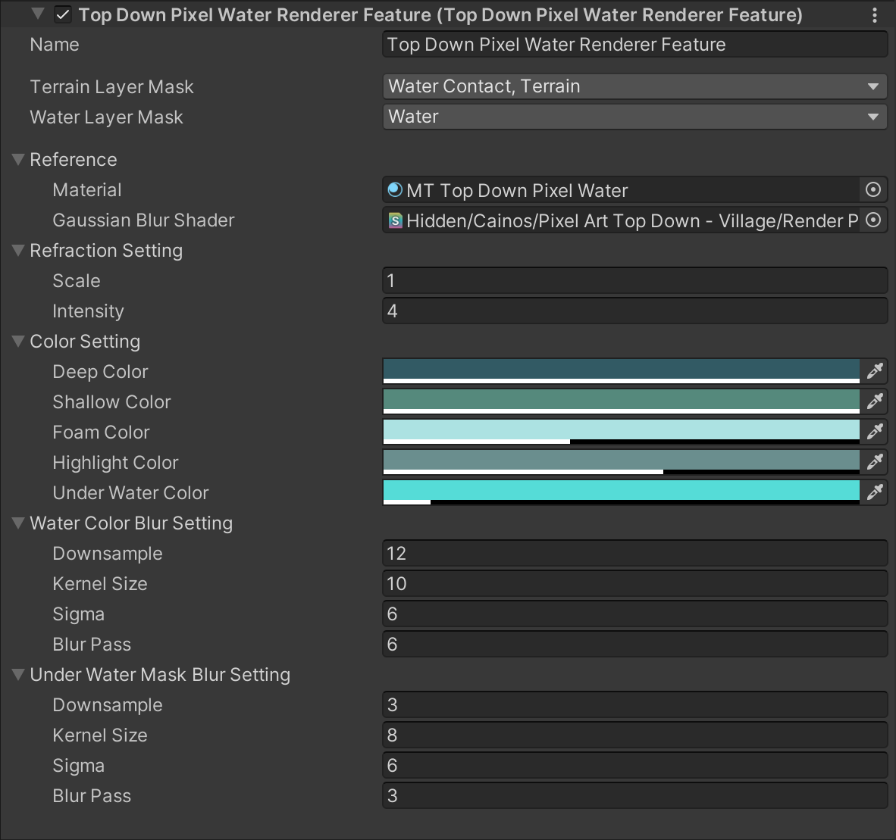896x840 pixels.
Task: Open object picker for Material field
Action: (873, 190)
